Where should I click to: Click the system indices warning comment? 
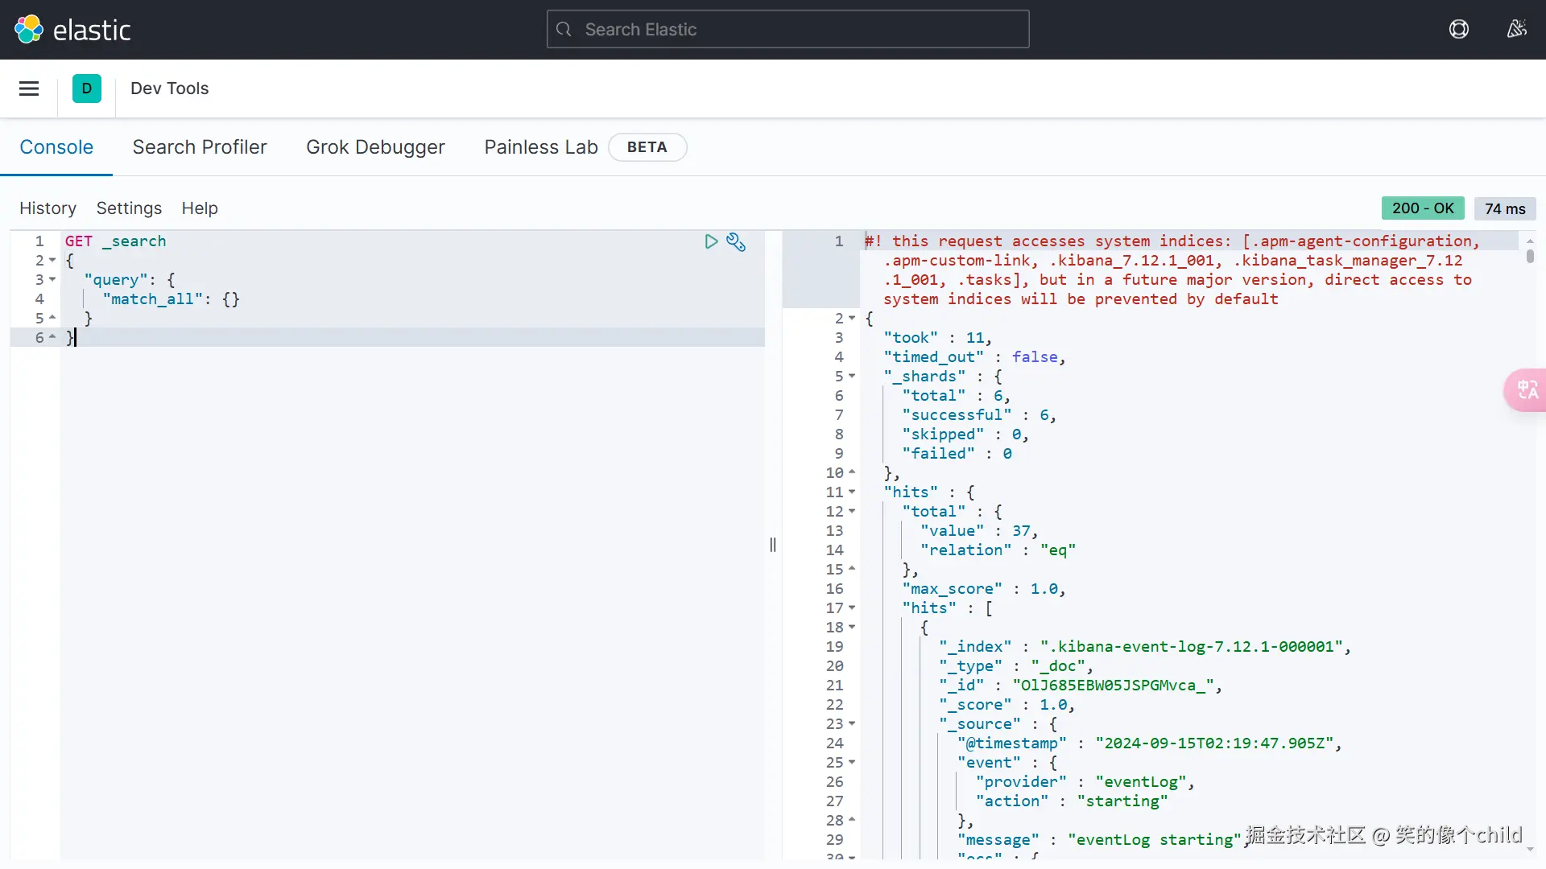tap(1172, 270)
